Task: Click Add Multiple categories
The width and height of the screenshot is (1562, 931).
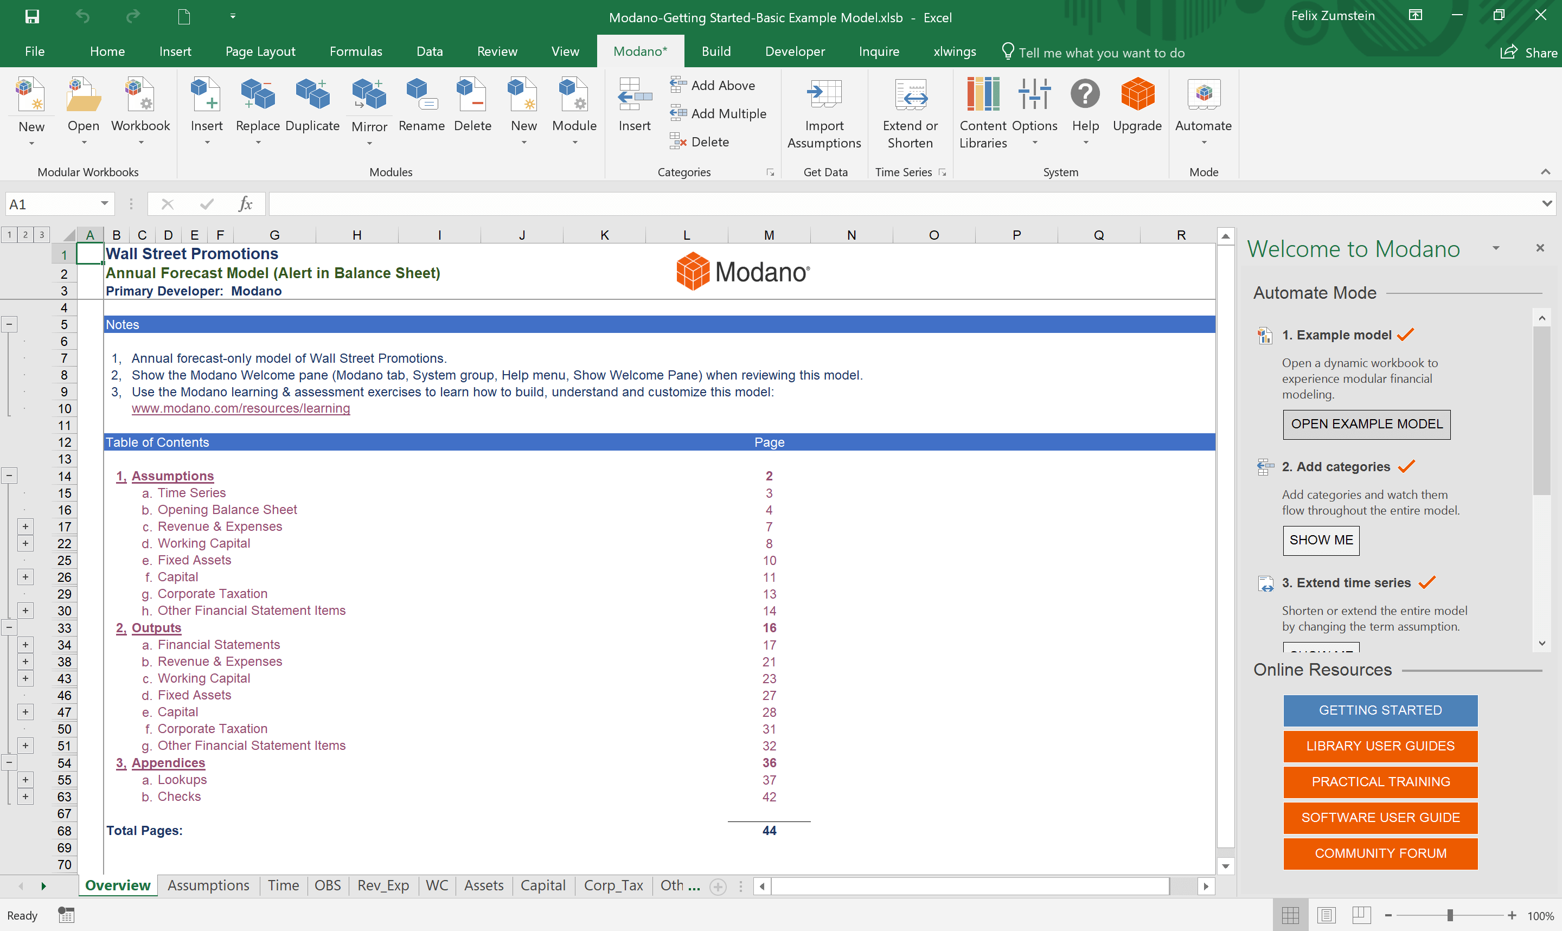Action: click(x=719, y=113)
